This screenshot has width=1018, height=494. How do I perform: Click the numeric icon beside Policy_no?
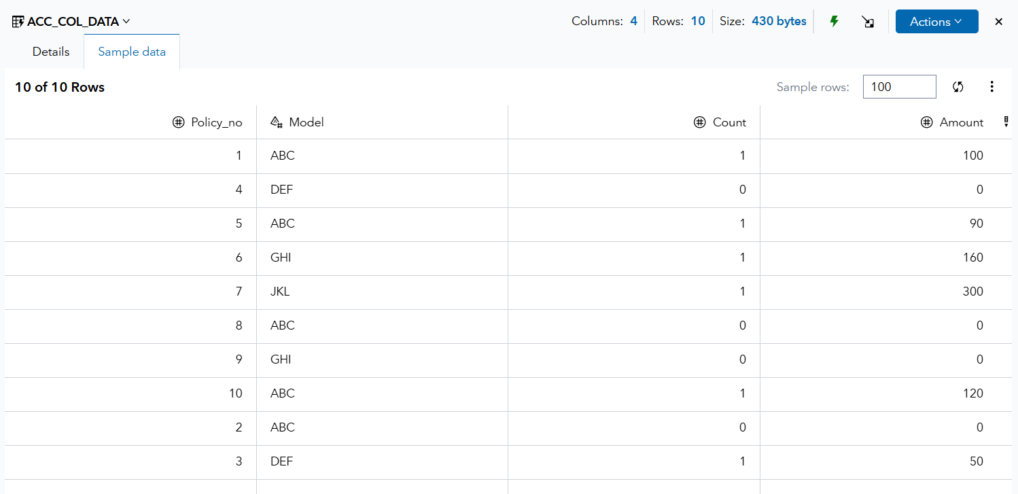coord(179,122)
